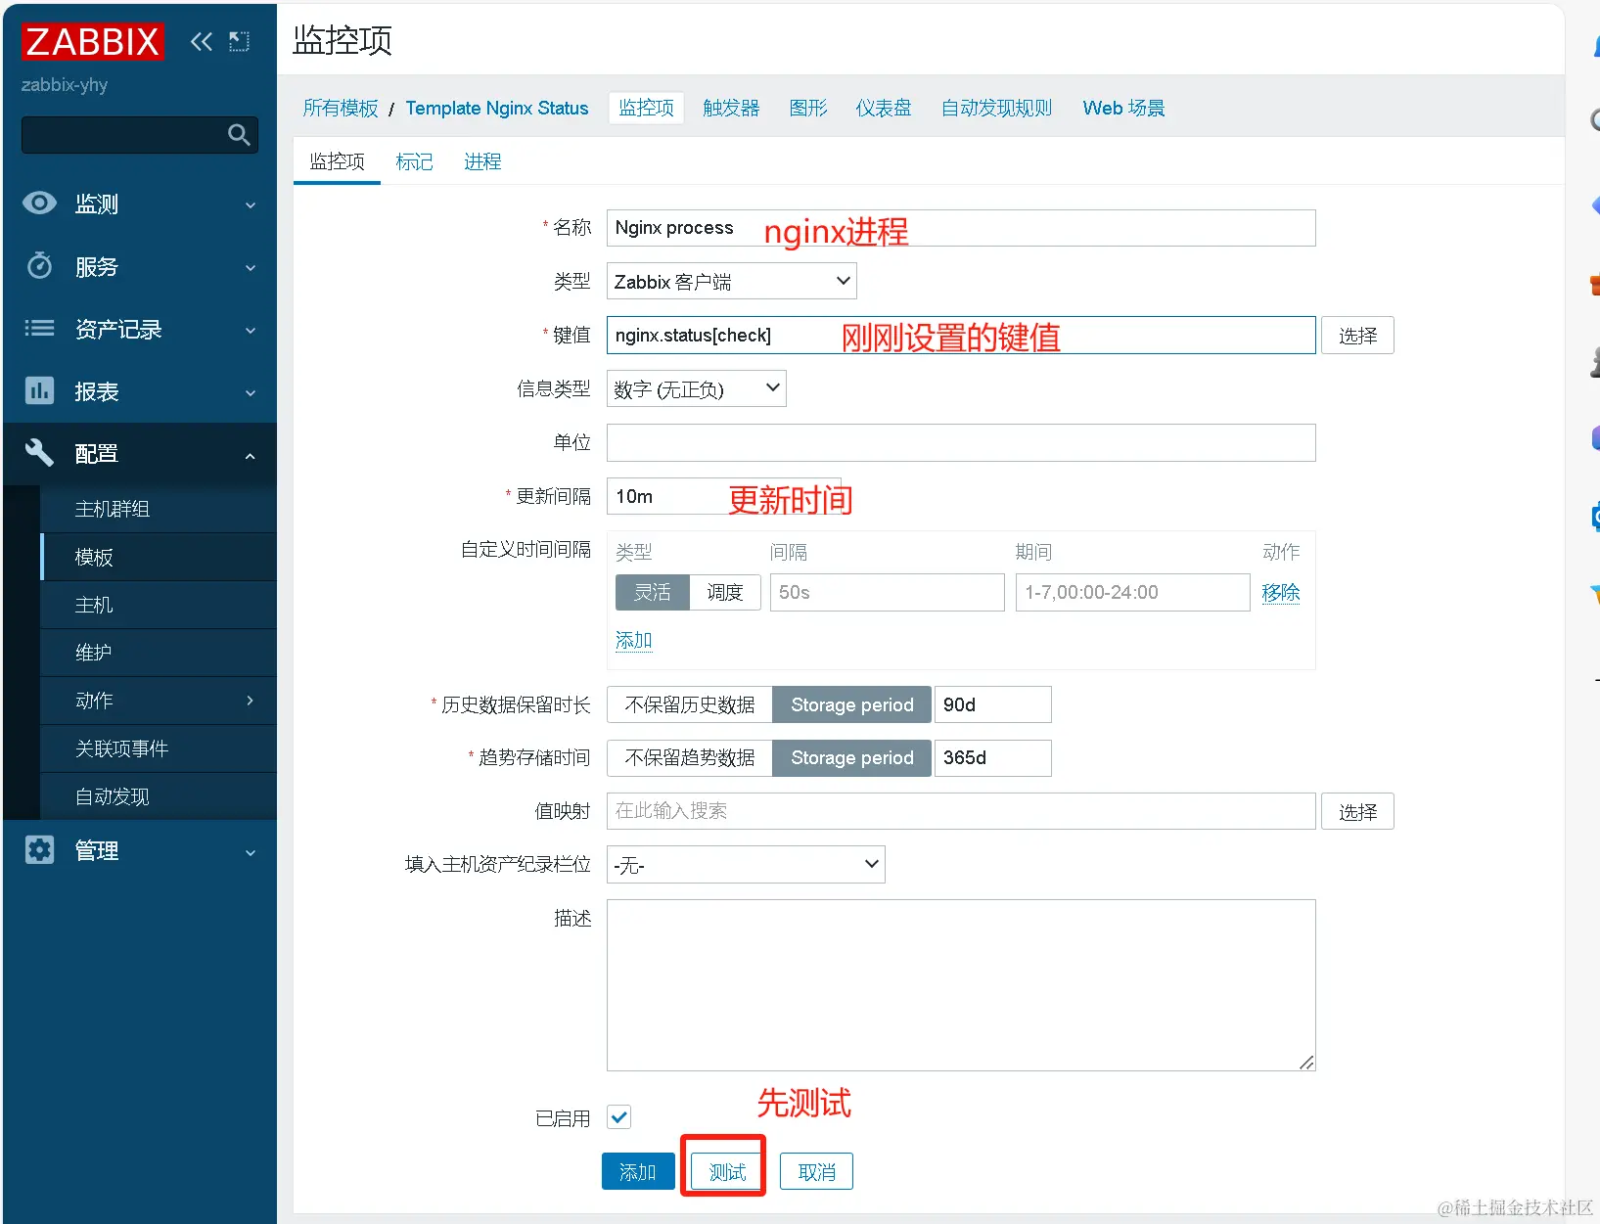Click the empty 单位 field

(x=961, y=442)
